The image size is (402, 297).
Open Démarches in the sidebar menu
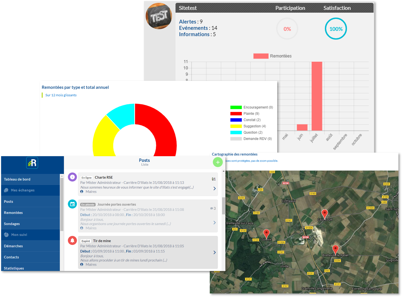pos(30,246)
